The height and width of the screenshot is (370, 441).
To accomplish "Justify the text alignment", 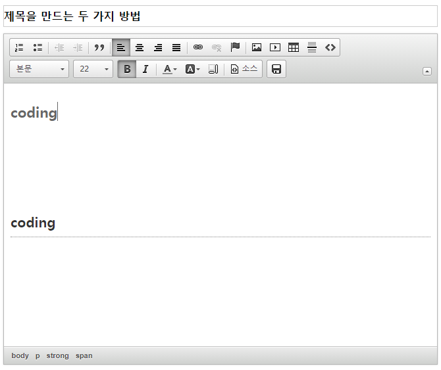I will (x=176, y=47).
